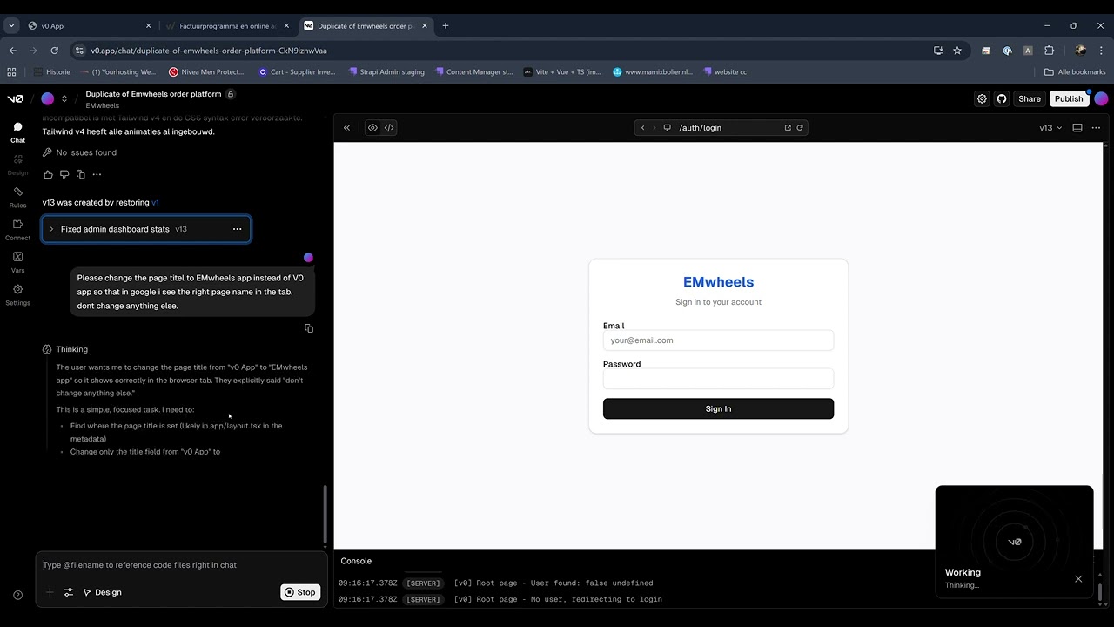Open the restored v1 version link
Viewport: 1114px width, 627px height.
[x=155, y=202]
